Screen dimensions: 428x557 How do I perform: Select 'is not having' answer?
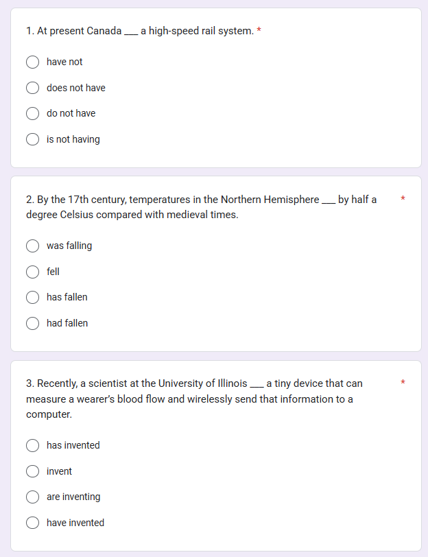pos(32,139)
